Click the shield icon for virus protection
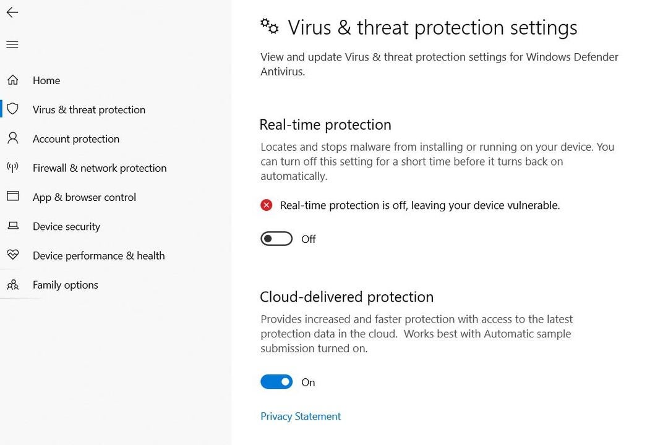The width and height of the screenshot is (655, 445). (x=13, y=109)
